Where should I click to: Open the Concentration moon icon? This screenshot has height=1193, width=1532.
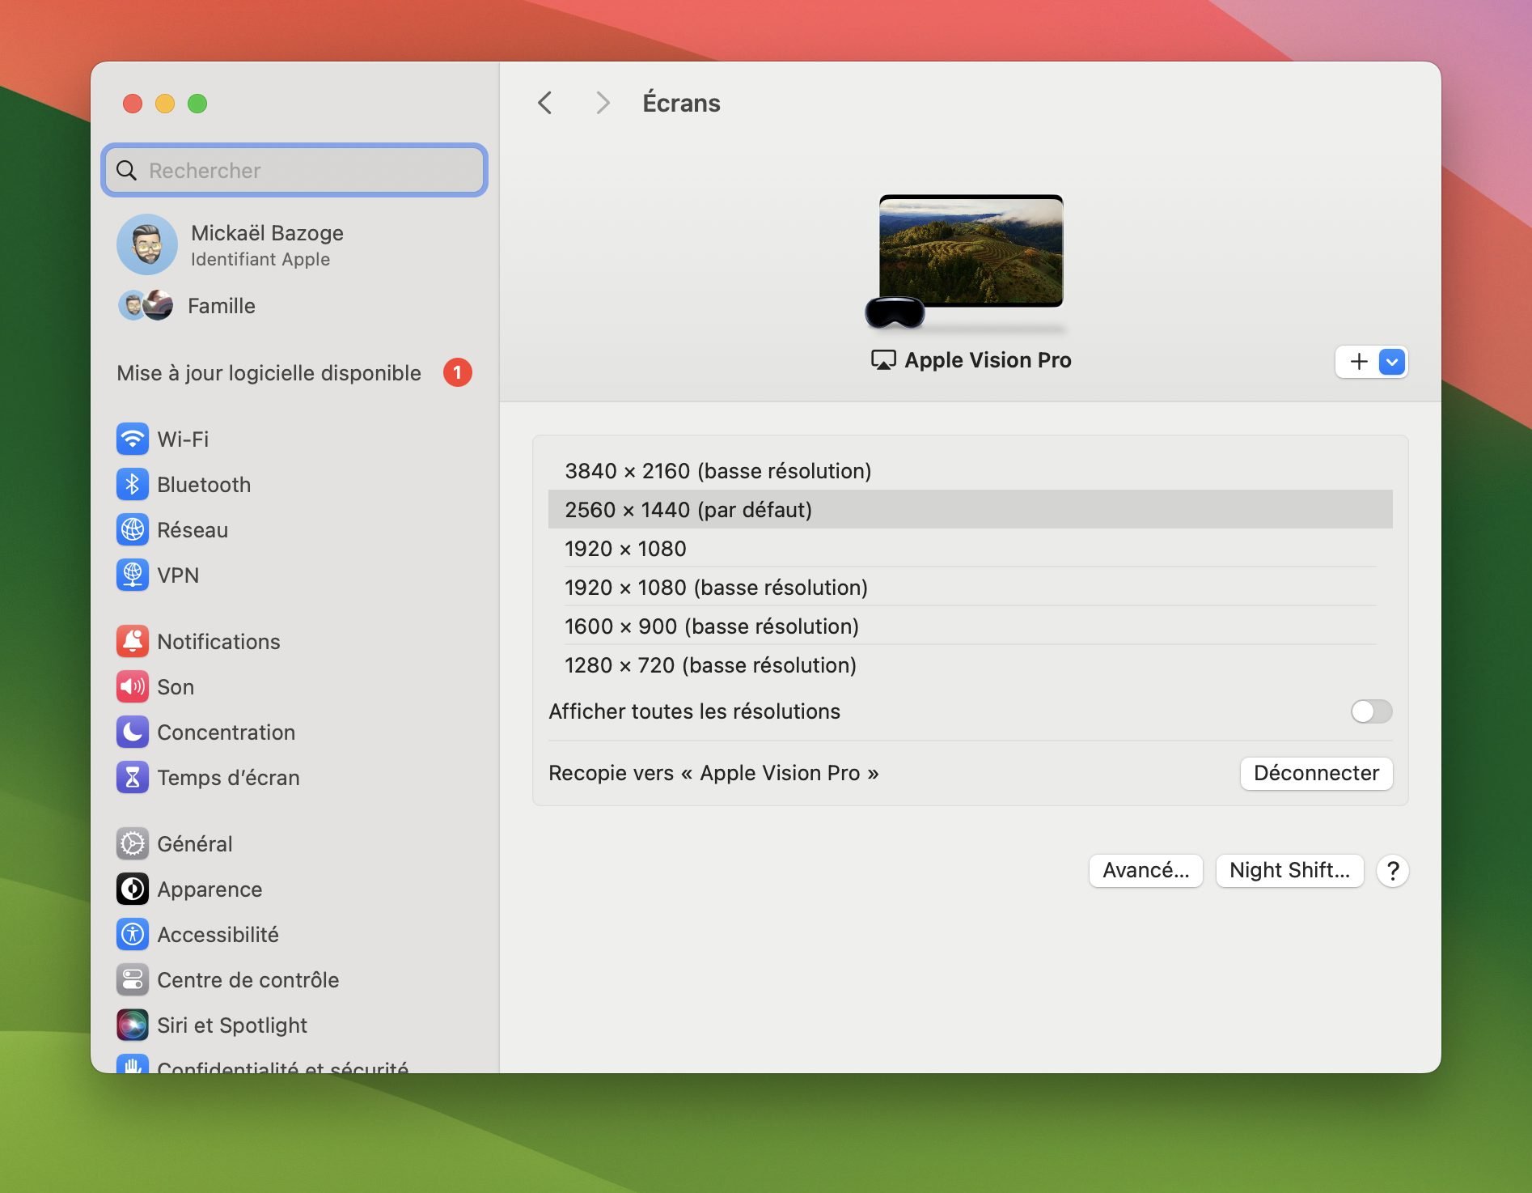click(133, 732)
